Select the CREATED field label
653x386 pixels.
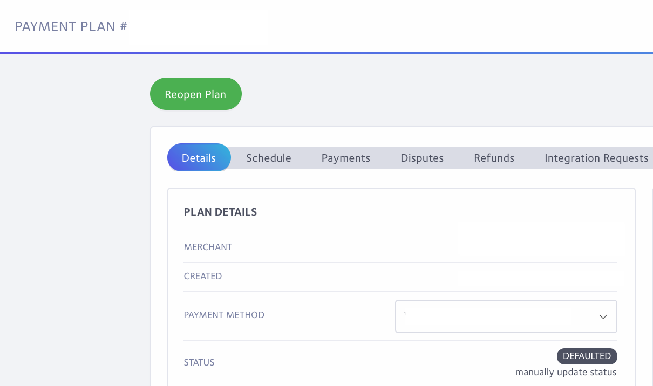click(x=203, y=276)
